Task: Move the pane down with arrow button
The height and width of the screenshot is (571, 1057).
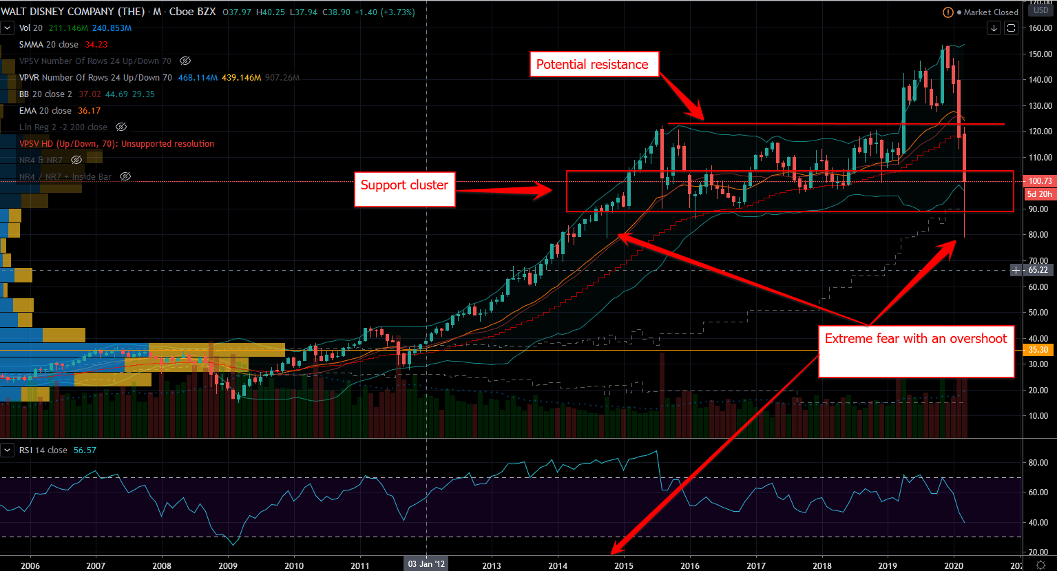Action: (994, 28)
